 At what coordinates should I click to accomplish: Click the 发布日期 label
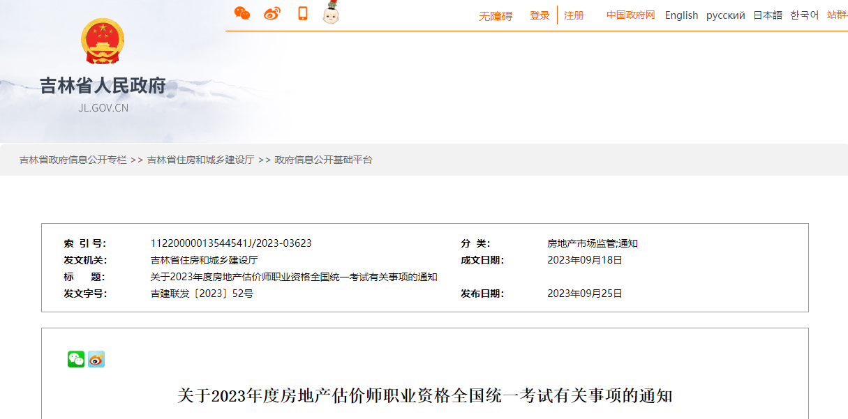(482, 294)
